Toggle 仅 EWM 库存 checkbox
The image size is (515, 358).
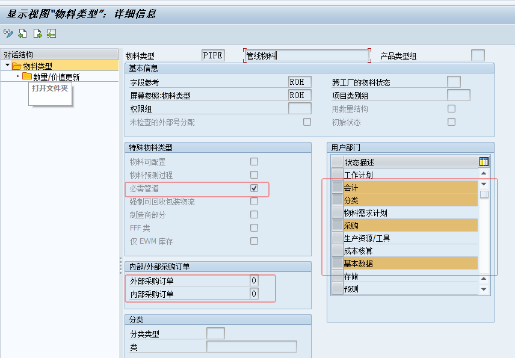[x=254, y=241]
